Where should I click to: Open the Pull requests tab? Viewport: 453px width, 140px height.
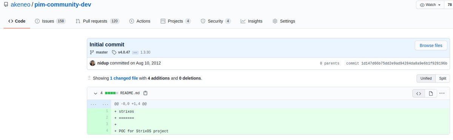pos(98,21)
